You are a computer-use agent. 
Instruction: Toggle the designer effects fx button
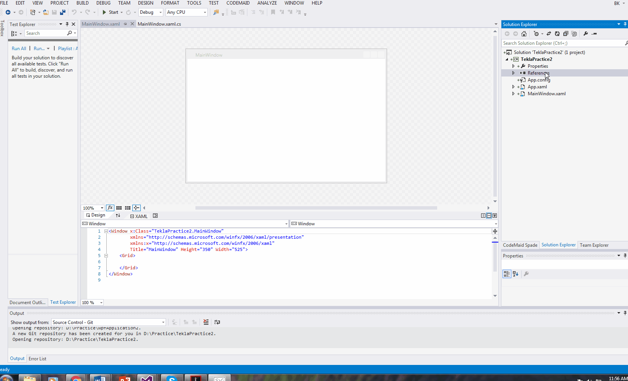[110, 208]
